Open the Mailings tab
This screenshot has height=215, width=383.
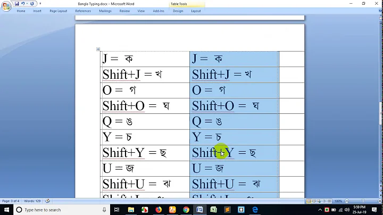tap(105, 11)
